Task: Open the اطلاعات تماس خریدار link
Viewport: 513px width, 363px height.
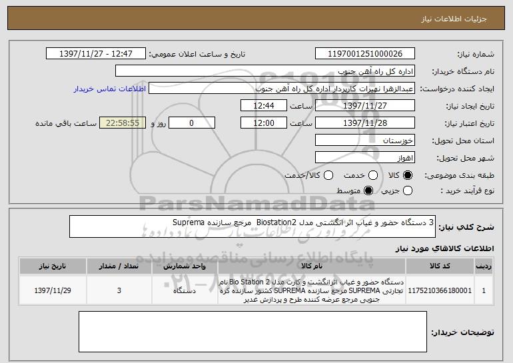Action: (x=110, y=89)
